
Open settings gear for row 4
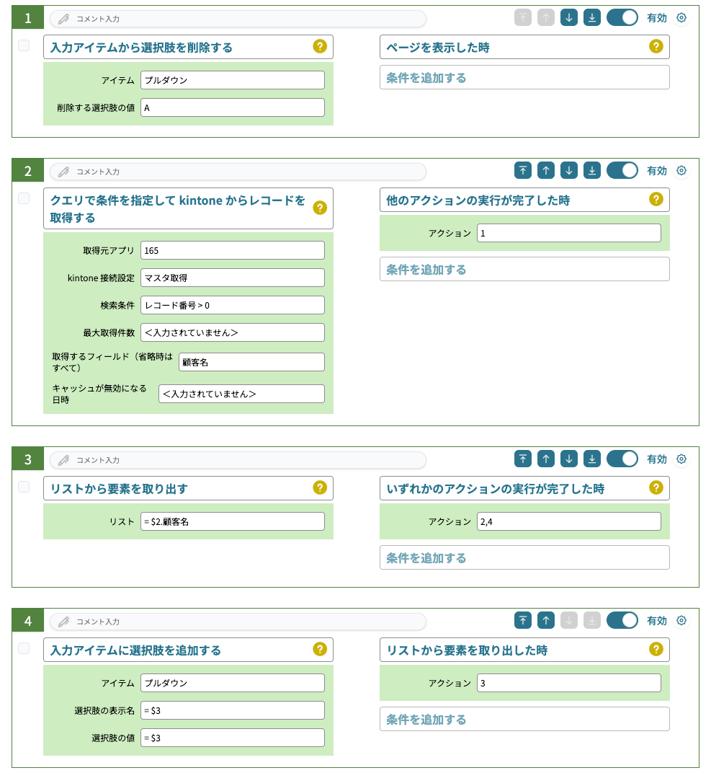point(681,620)
